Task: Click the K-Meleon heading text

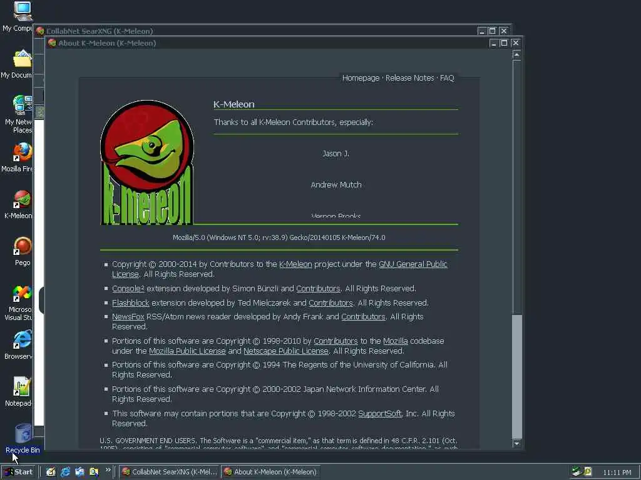Action: tap(234, 104)
